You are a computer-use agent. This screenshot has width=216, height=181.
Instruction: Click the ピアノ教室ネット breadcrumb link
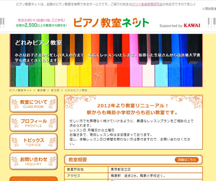coord(21,90)
